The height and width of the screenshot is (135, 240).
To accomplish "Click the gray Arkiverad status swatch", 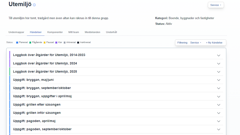I will pyautogui.click(x=64, y=42).
